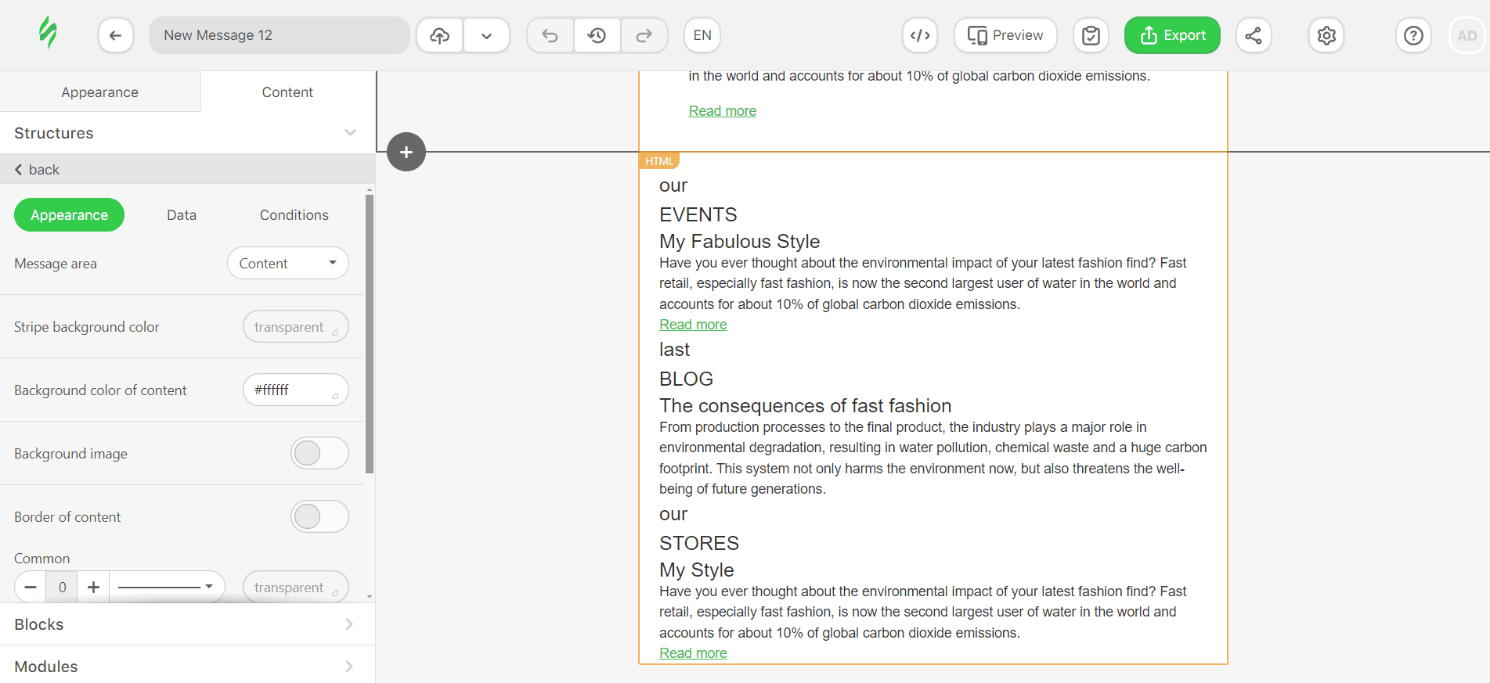The width and height of the screenshot is (1490, 683).
Task: Select the STORES heading text
Action: 699,543
